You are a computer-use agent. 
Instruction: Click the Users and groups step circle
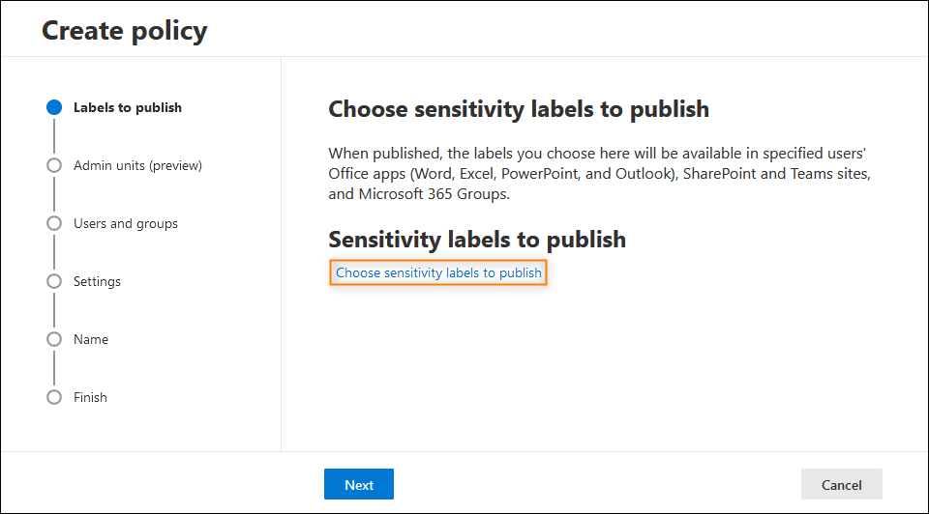(x=54, y=223)
